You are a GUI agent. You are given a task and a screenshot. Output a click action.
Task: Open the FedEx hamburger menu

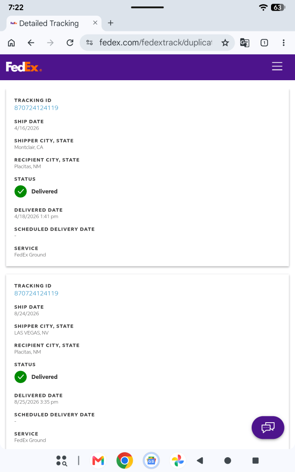[x=277, y=66]
